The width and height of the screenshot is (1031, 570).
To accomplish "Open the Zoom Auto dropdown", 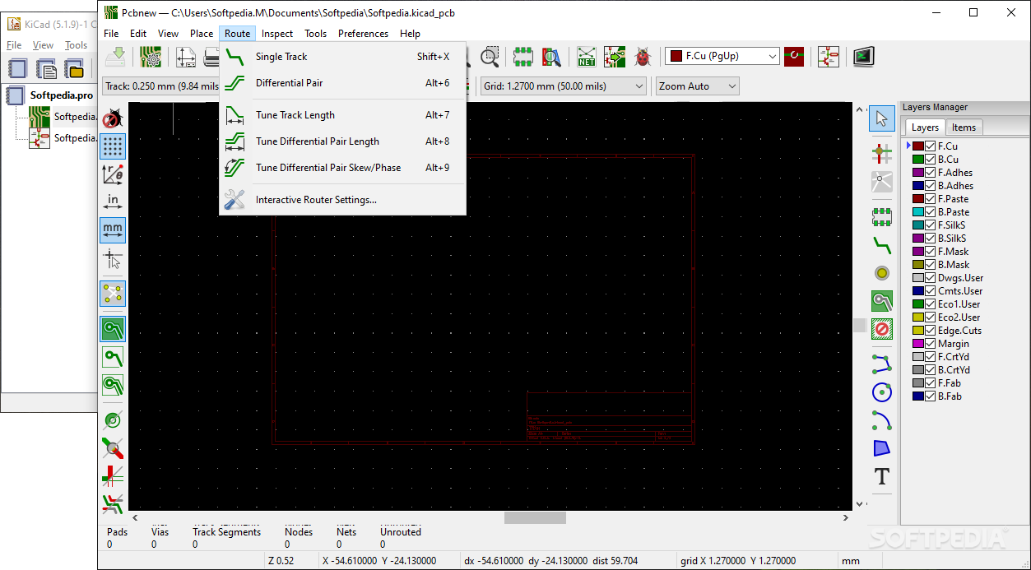I will [x=697, y=86].
